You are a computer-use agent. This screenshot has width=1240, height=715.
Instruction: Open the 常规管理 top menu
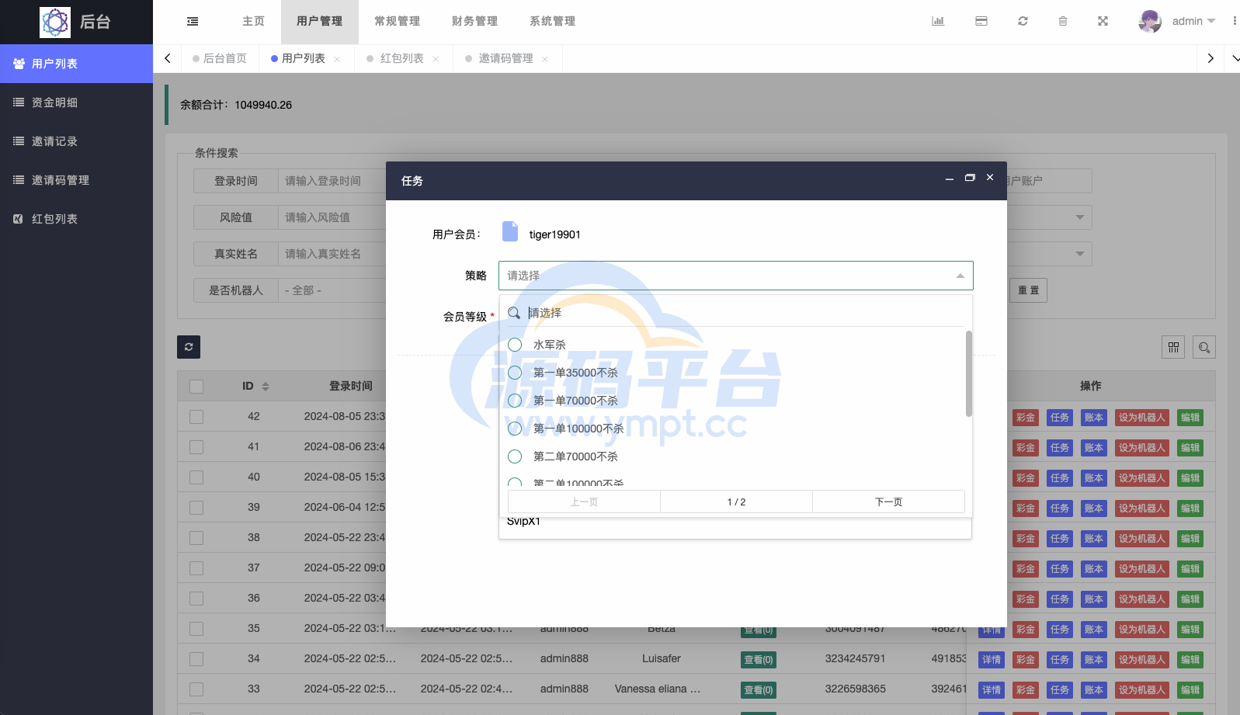(397, 21)
